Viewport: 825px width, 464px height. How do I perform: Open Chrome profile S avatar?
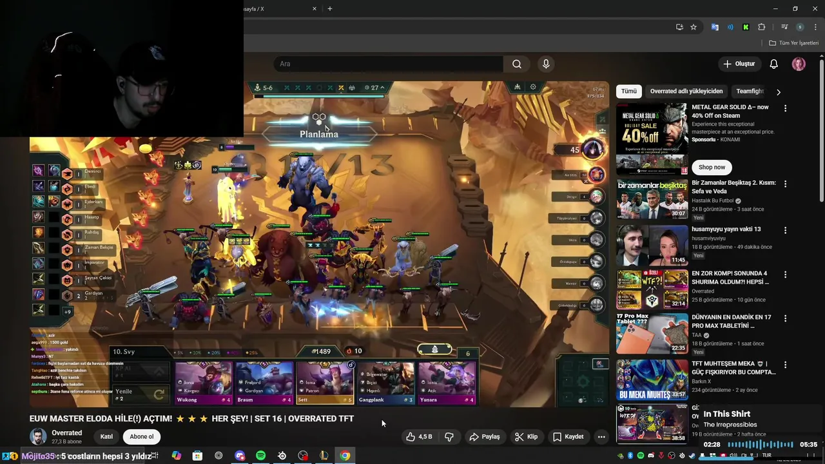[800, 27]
